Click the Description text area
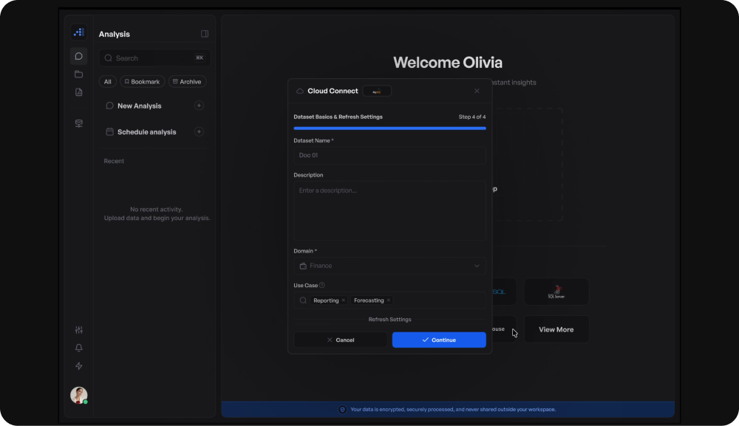This screenshot has height=426, width=739. tap(389, 211)
